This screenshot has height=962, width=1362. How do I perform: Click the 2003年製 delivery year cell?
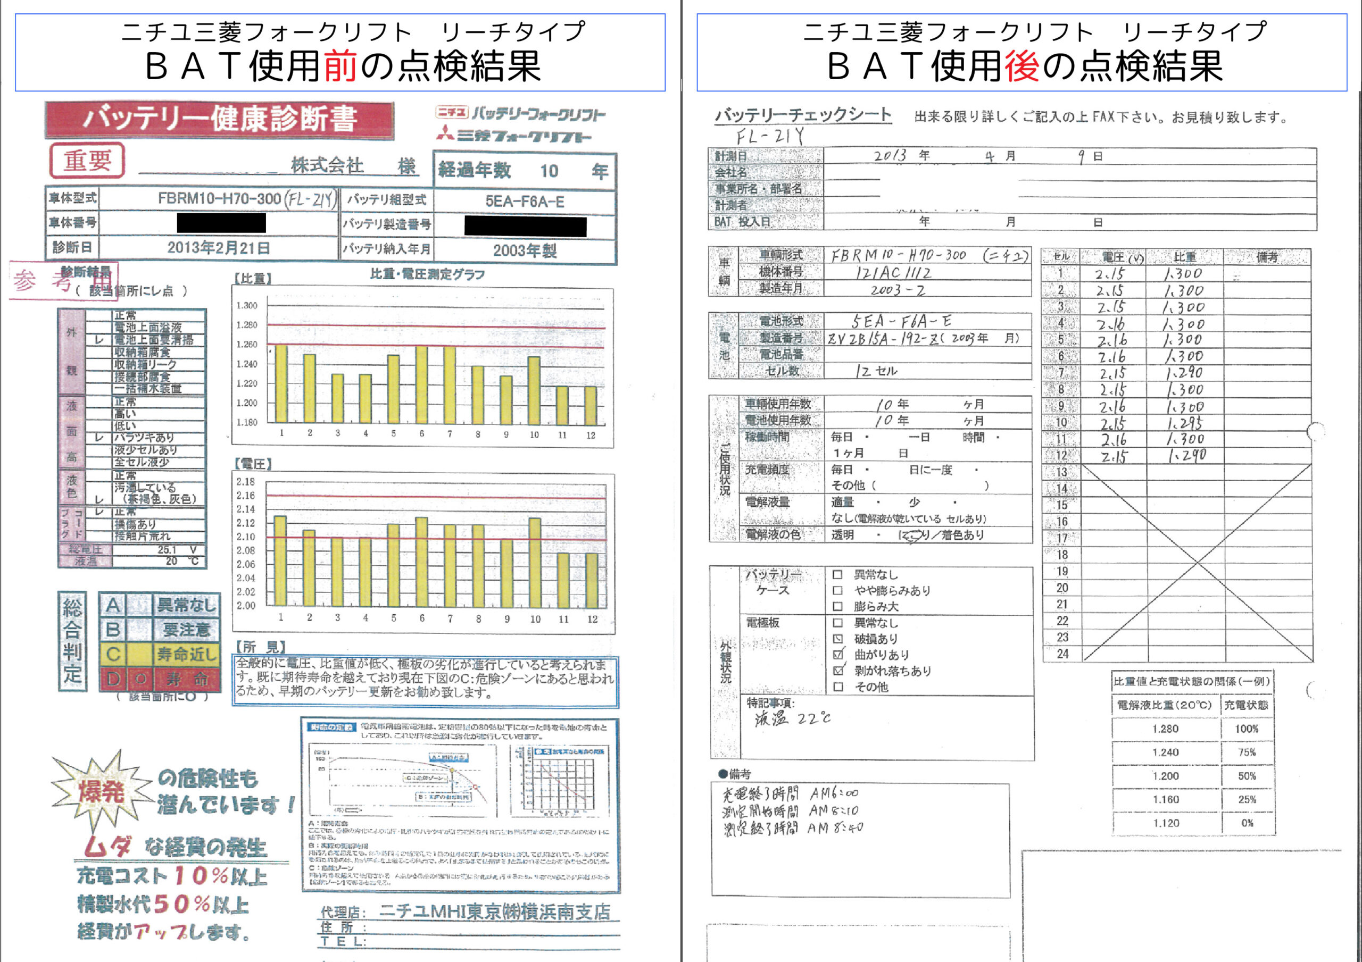(x=525, y=250)
